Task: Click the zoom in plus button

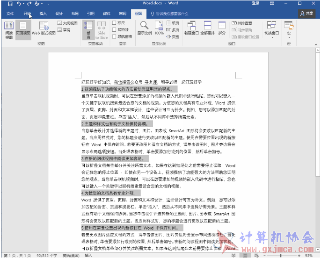Action: coord(299,256)
